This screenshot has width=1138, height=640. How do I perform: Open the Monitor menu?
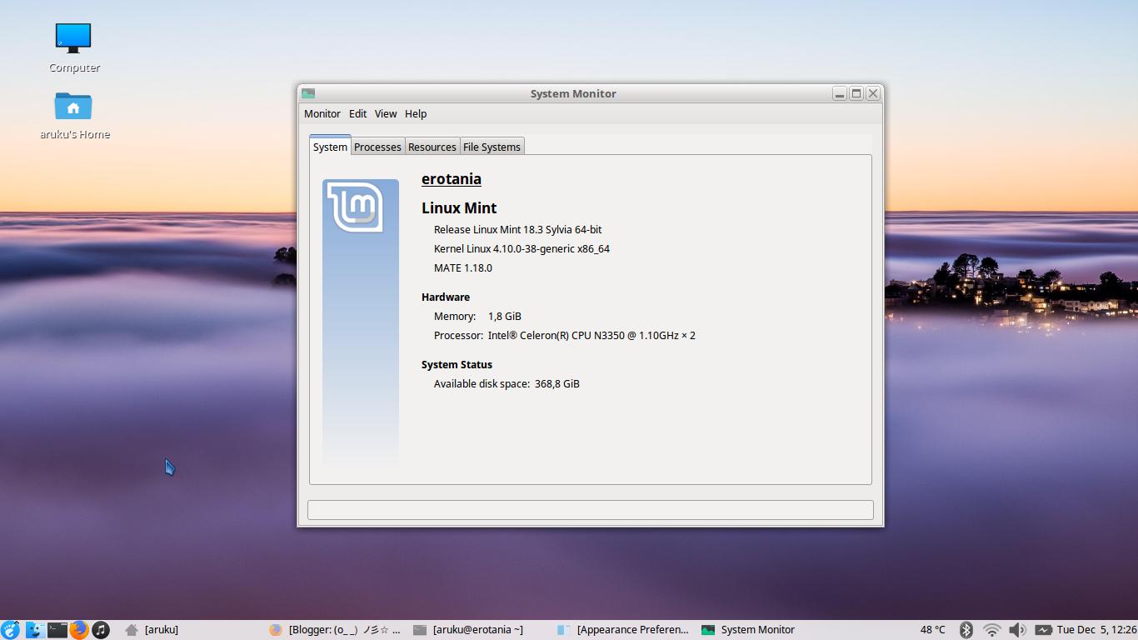point(322,114)
